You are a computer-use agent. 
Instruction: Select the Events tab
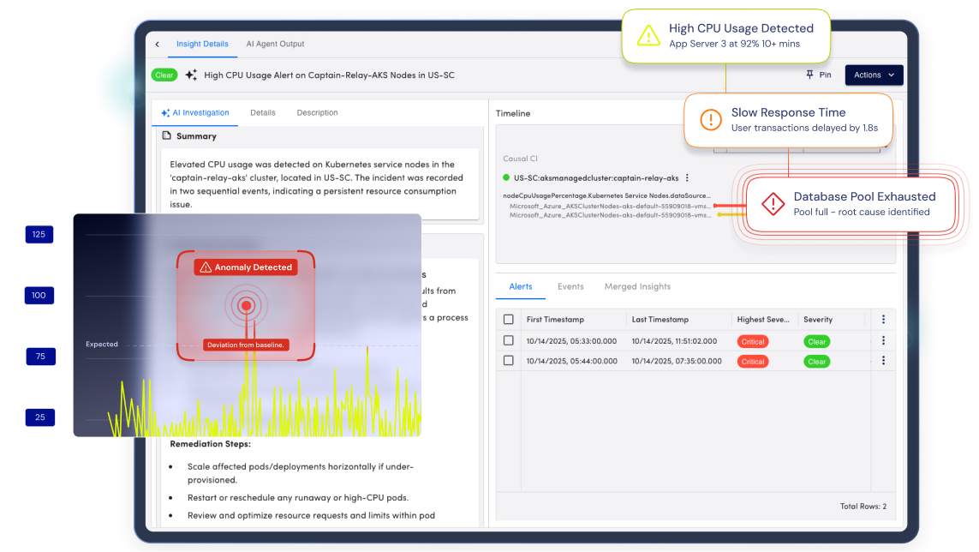click(x=570, y=287)
